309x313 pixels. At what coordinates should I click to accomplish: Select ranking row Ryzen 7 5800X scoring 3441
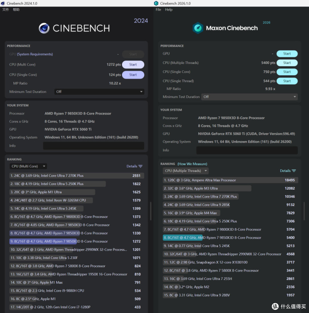click(230, 270)
